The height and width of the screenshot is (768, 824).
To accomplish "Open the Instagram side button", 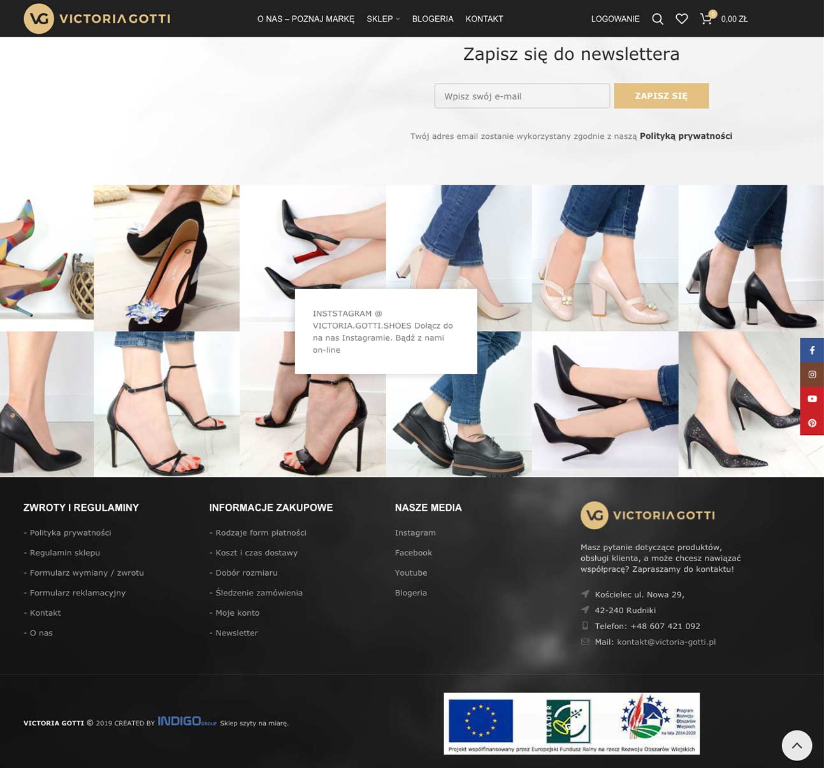I will pyautogui.click(x=812, y=374).
